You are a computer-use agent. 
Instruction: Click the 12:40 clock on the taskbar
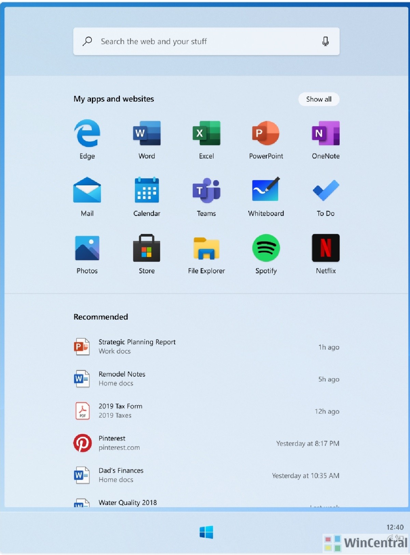395,527
